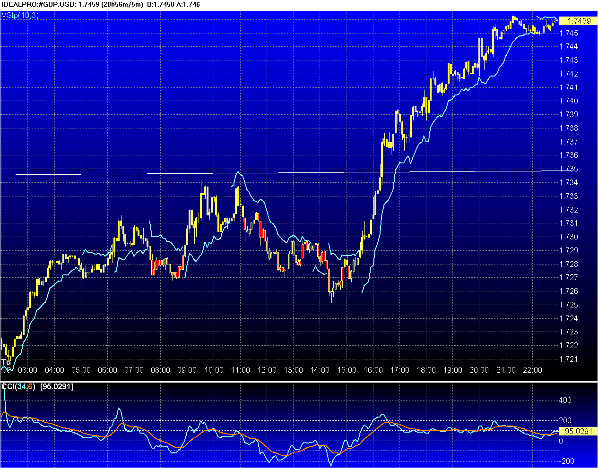Click the 22:00 time axis label
This screenshot has height=469, width=598.
pos(532,370)
